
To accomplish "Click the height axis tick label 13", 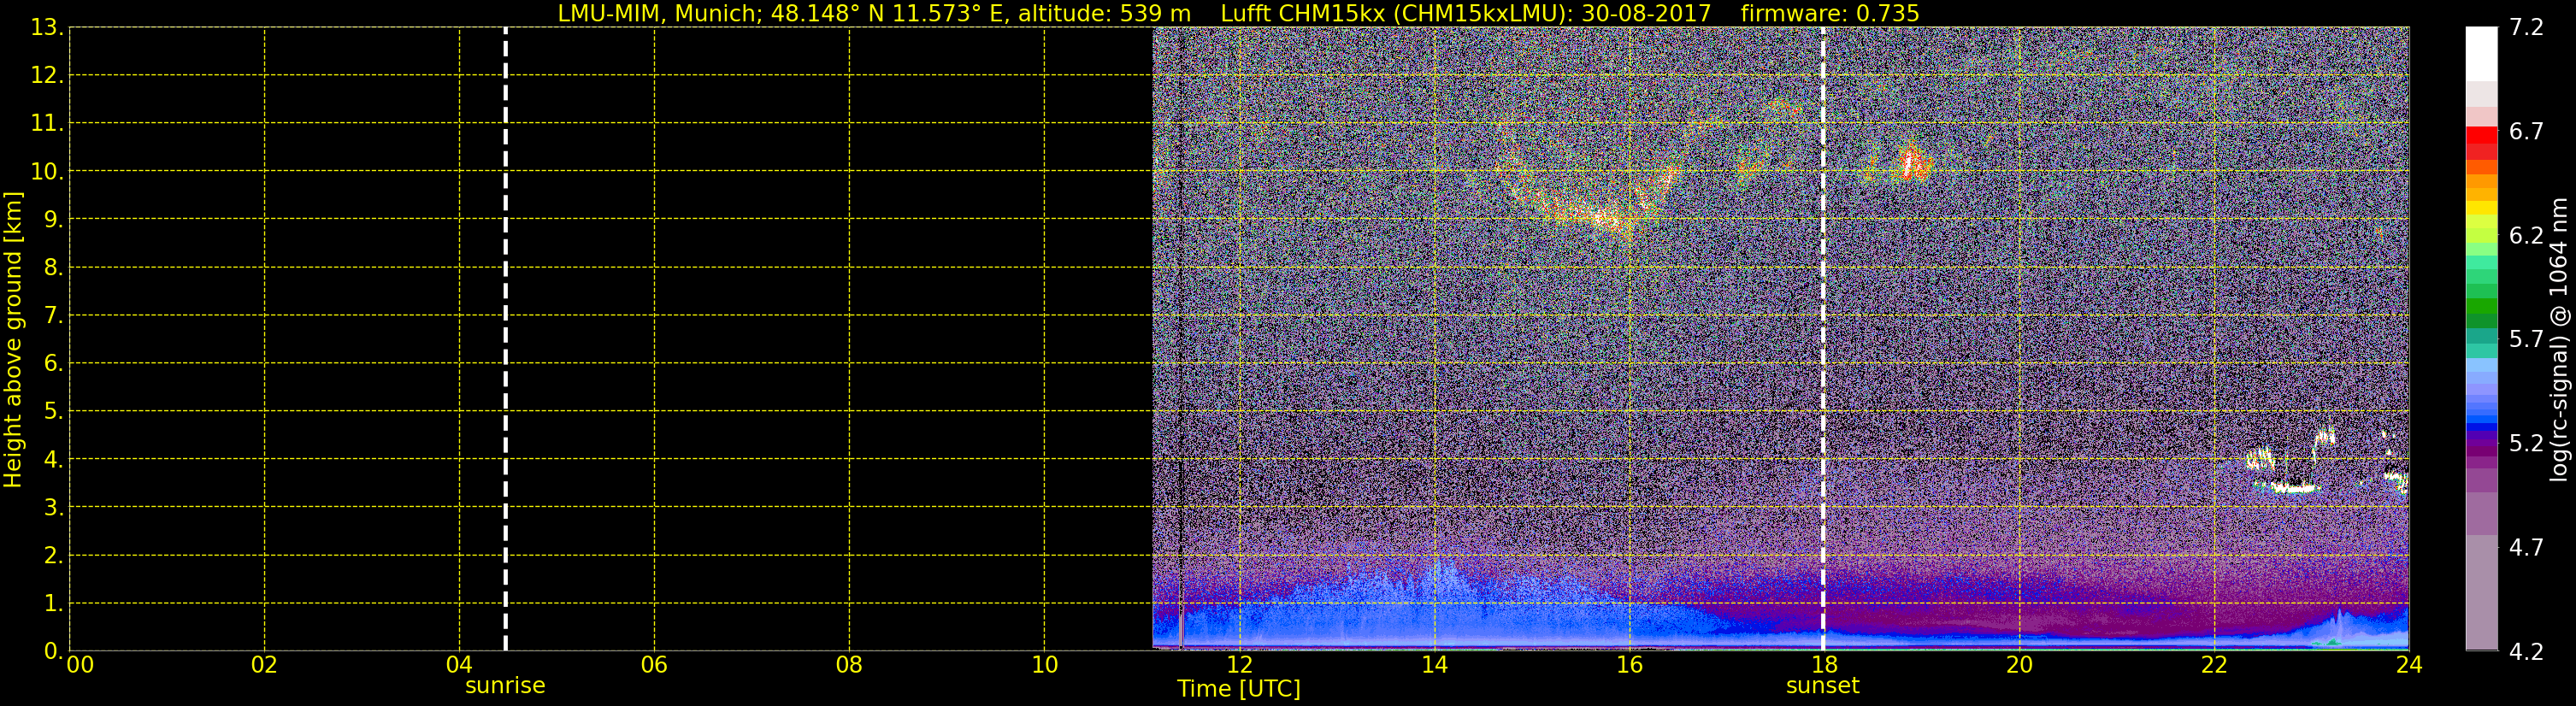I will click(x=46, y=27).
